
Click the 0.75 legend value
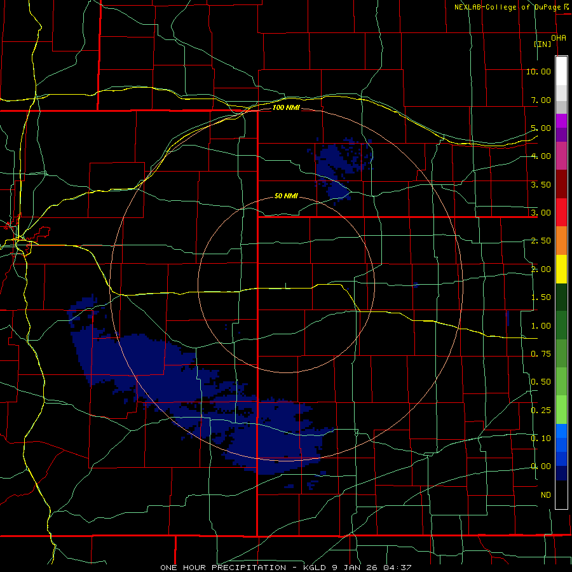pos(541,354)
